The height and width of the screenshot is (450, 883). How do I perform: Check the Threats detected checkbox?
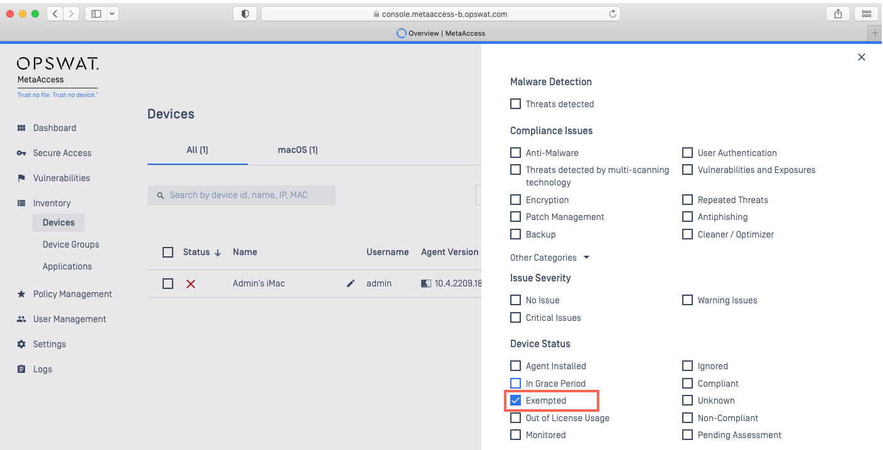pyautogui.click(x=515, y=104)
